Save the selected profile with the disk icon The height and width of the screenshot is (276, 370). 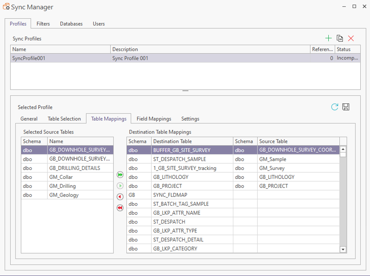(346, 107)
